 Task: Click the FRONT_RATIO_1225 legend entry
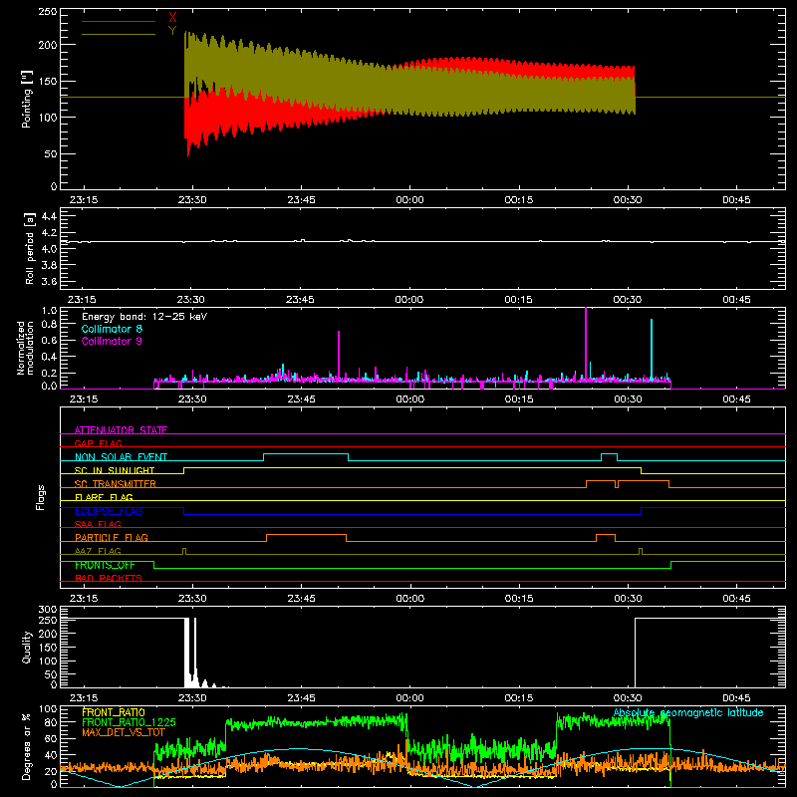click(x=129, y=722)
